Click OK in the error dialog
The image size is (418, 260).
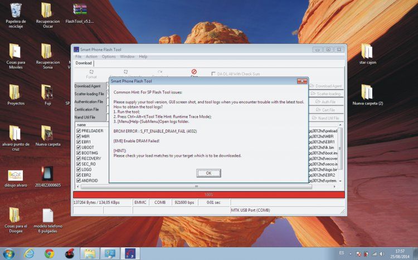click(x=208, y=173)
